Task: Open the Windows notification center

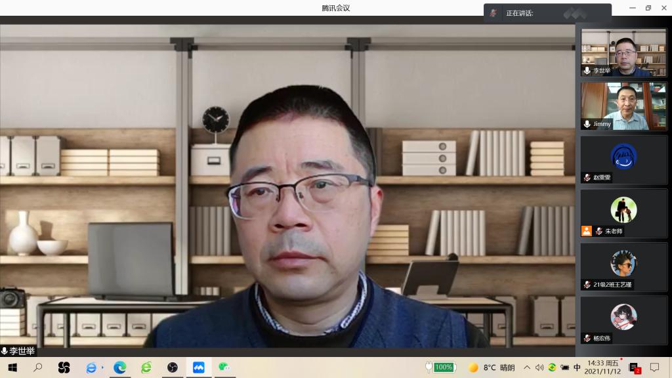Action: click(654, 367)
